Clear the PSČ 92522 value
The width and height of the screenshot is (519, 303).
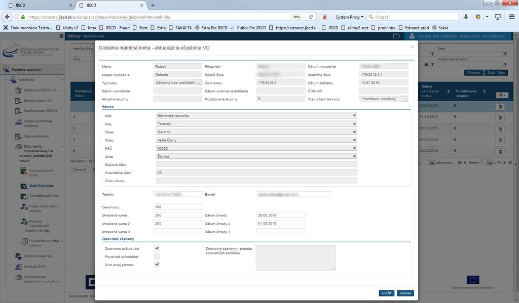click(x=354, y=148)
